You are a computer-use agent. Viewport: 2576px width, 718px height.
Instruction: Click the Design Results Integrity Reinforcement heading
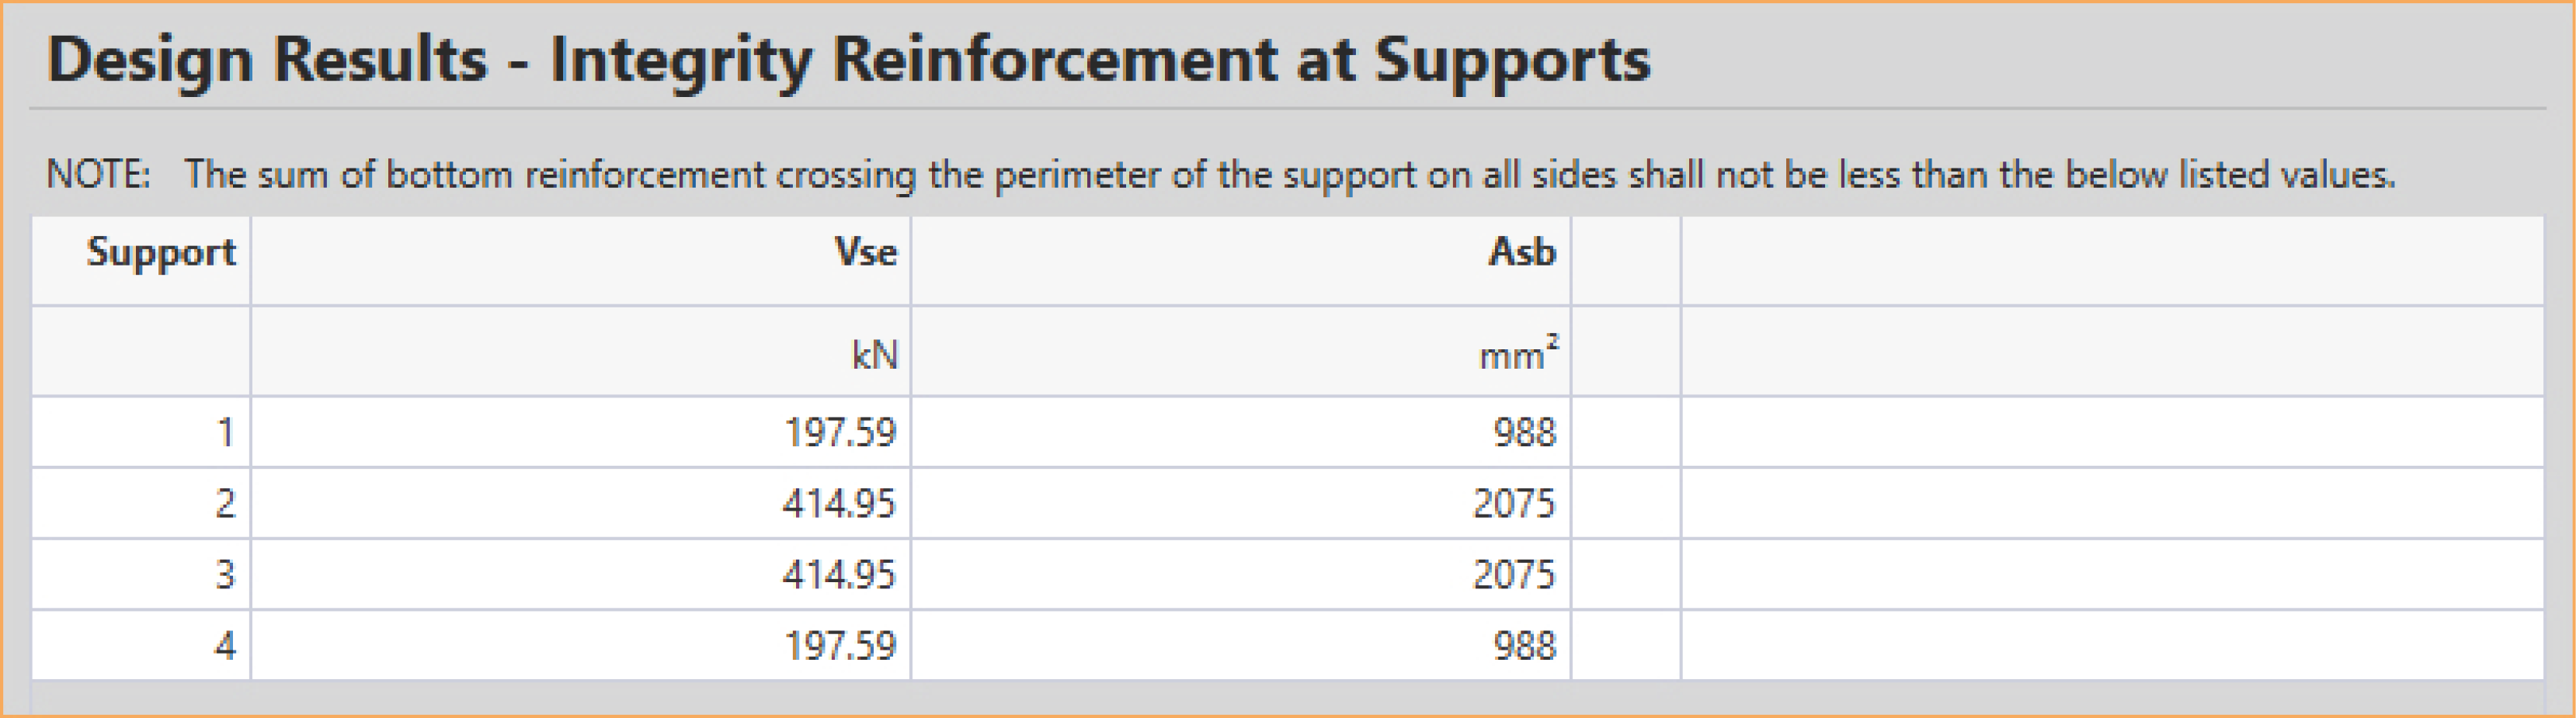coord(848,60)
